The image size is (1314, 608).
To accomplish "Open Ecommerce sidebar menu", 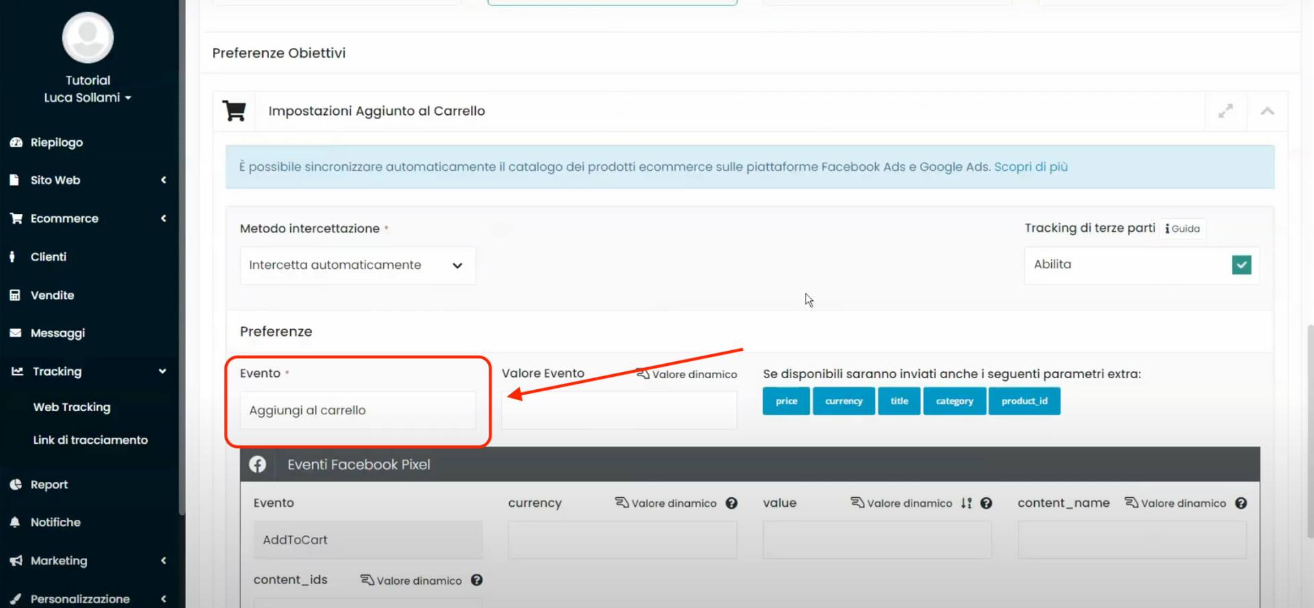I will click(x=64, y=218).
